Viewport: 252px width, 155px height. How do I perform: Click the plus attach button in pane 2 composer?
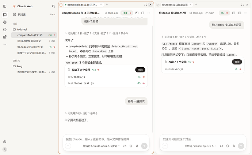tap(165, 146)
